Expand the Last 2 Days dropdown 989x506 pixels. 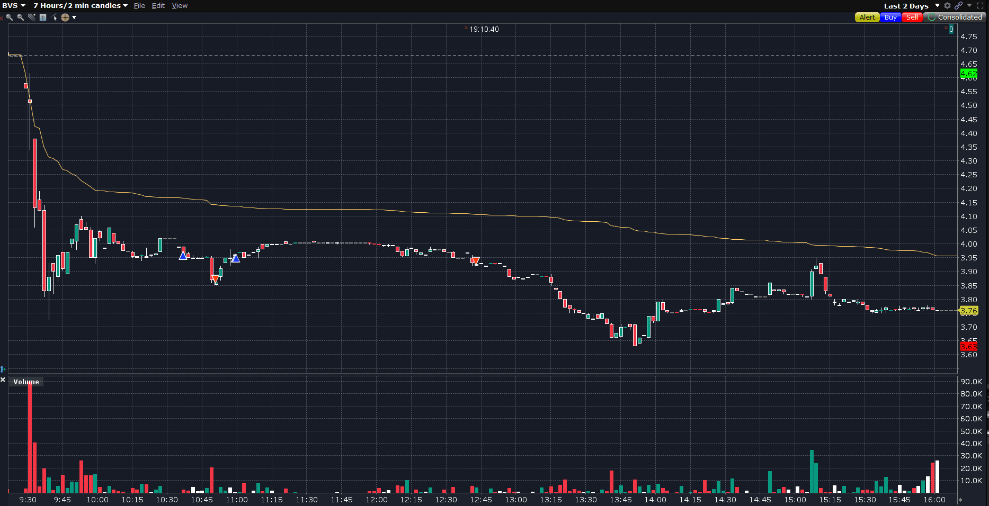[x=937, y=5]
